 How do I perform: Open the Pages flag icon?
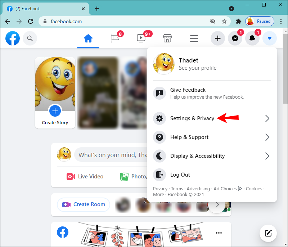(115, 38)
